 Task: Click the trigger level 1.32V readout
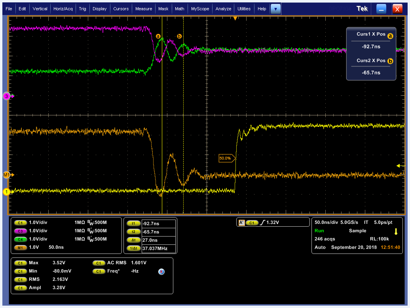pos(272,222)
